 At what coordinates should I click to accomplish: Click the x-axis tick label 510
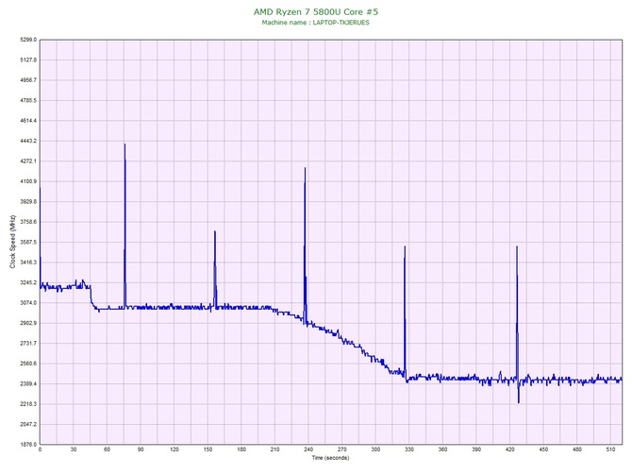click(x=610, y=449)
